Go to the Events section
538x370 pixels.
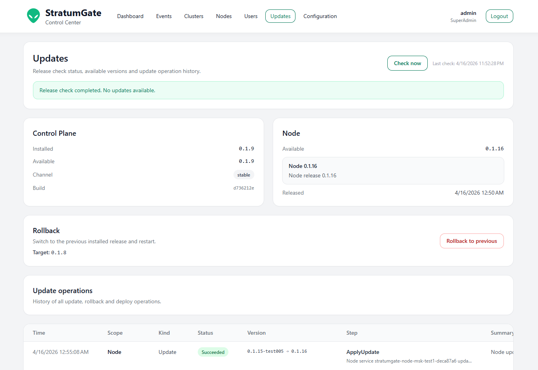click(x=164, y=16)
